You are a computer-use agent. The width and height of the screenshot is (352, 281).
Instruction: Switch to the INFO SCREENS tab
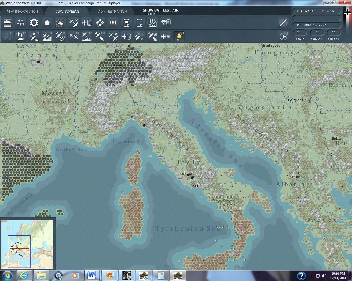pos(67,11)
